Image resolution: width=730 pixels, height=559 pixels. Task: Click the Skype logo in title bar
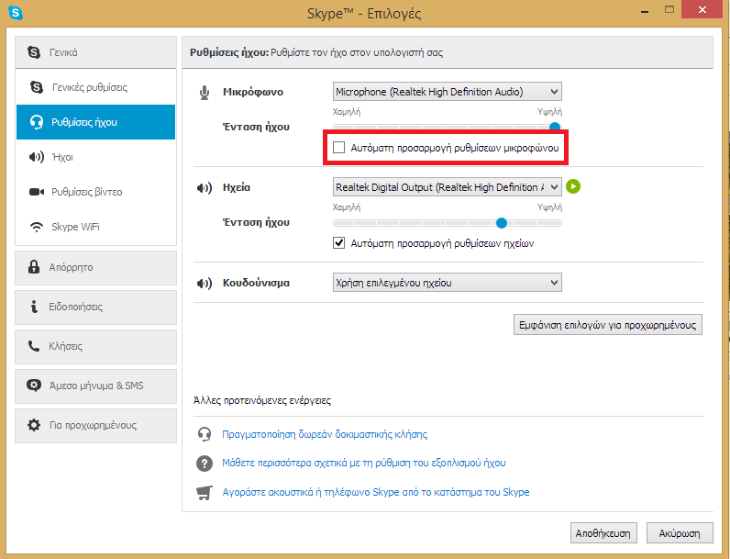click(x=16, y=13)
